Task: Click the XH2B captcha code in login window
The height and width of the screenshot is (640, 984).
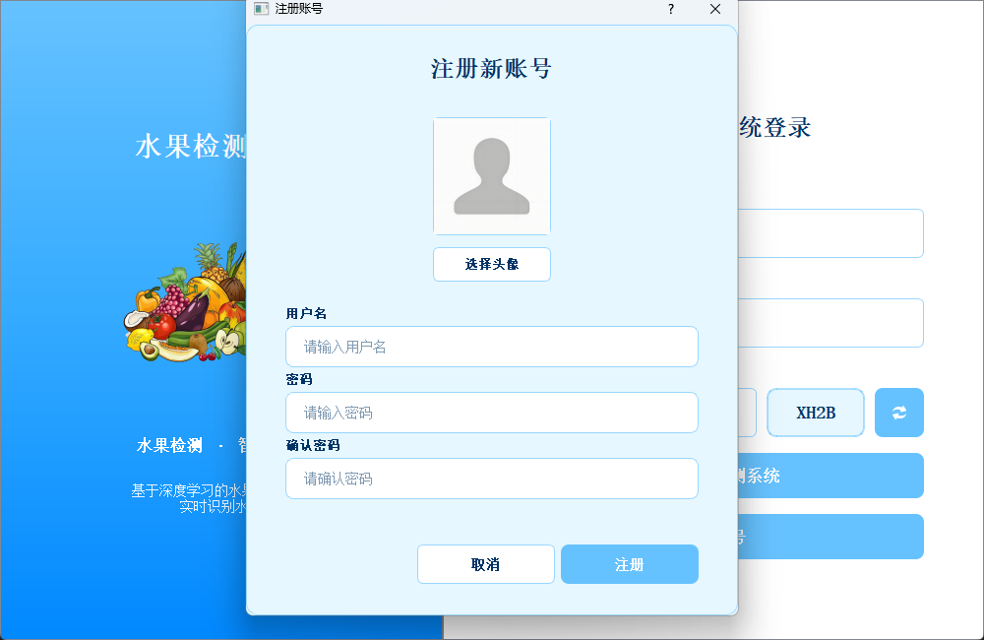Action: (816, 413)
